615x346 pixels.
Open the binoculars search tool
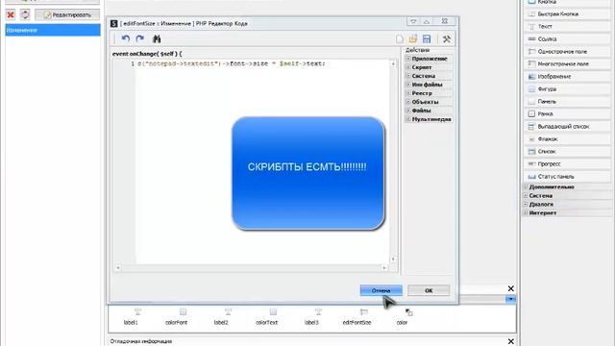[157, 38]
